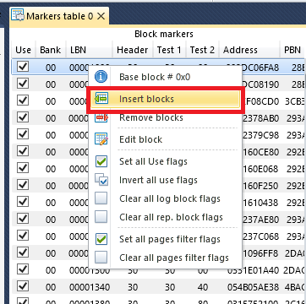306x304 pixels.
Task: Click the LBN column header
Action: tap(90, 50)
